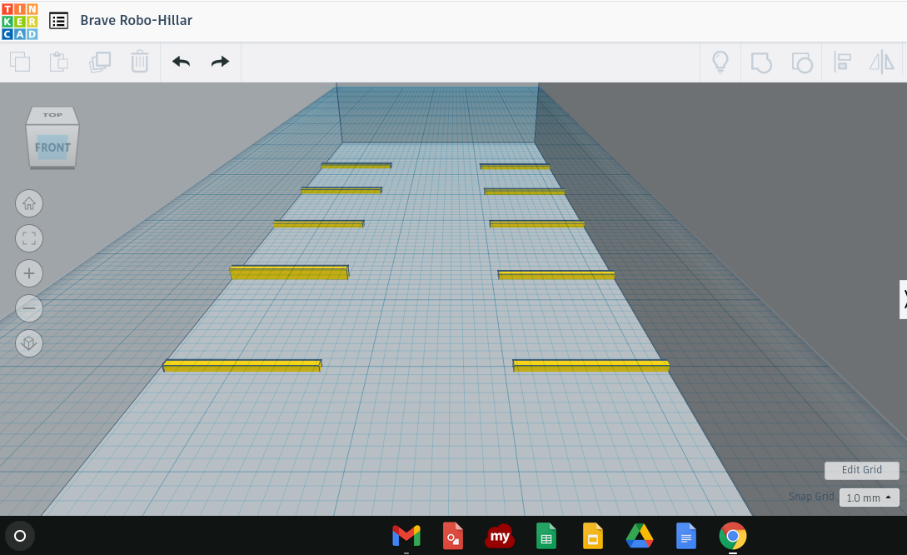Image resolution: width=907 pixels, height=555 pixels.
Task: Open Google Slides from the shelf
Action: tap(592, 536)
